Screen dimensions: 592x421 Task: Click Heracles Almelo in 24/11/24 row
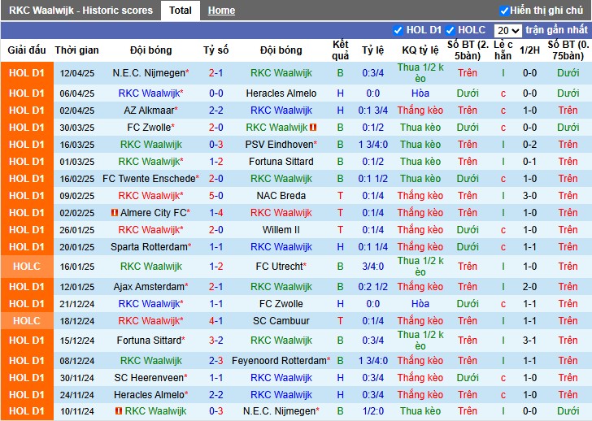pyautogui.click(x=149, y=395)
